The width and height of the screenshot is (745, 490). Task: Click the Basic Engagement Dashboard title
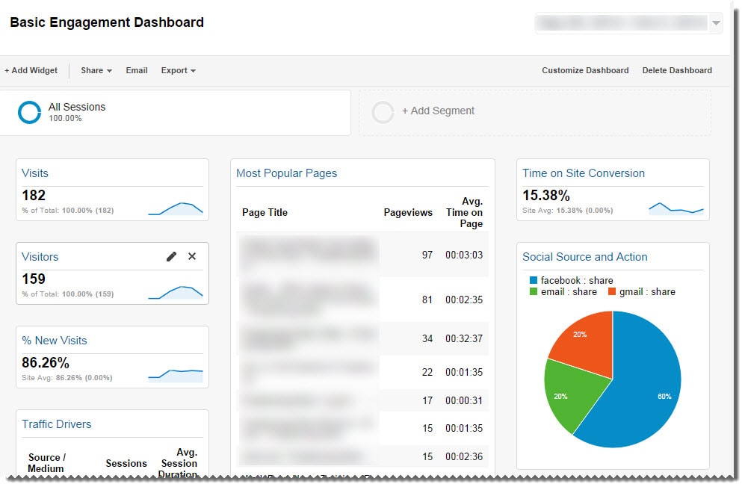point(107,22)
